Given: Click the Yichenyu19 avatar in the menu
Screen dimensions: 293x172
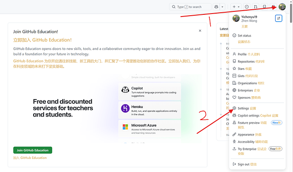Looking at the screenshot, I should tap(236, 19).
